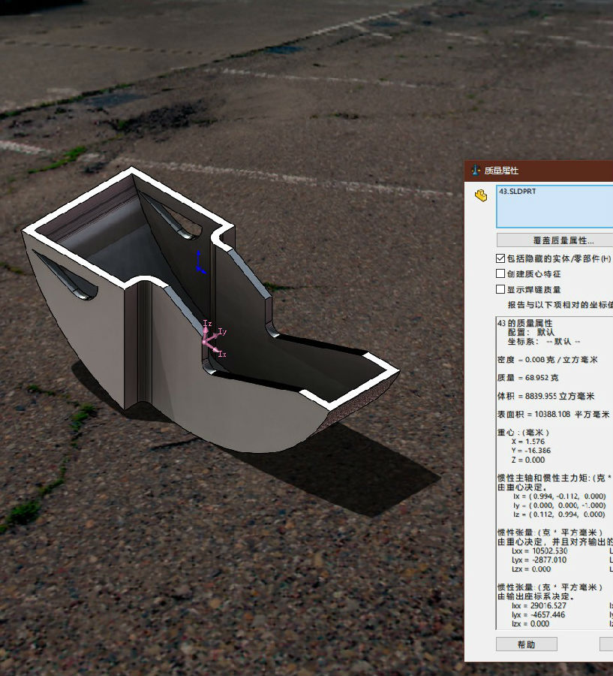Click the Iz axis label on the model
This screenshot has width=613, height=676.
[x=207, y=323]
